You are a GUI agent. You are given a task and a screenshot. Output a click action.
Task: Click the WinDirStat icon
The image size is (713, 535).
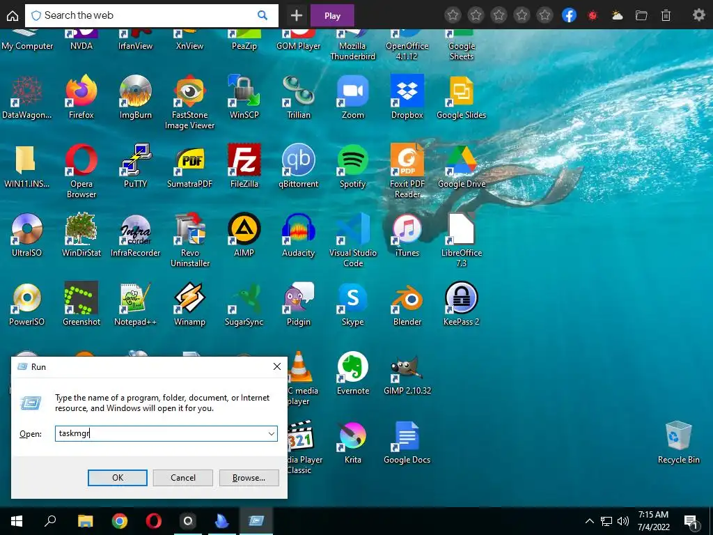pyautogui.click(x=81, y=235)
